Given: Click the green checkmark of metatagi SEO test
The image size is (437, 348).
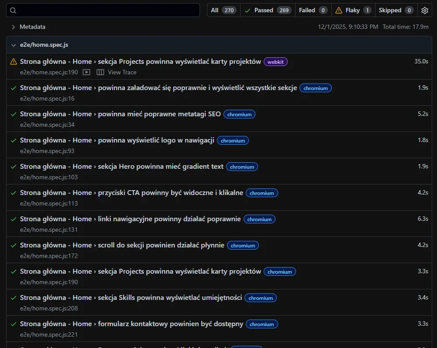Looking at the screenshot, I should coord(14,114).
